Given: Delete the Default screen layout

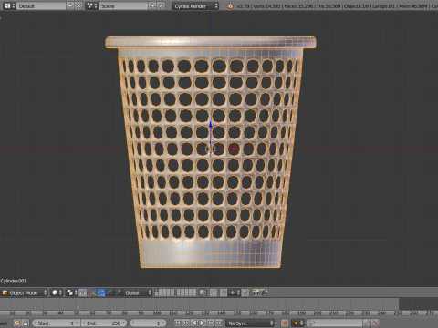Looking at the screenshot, I should [x=78, y=5].
